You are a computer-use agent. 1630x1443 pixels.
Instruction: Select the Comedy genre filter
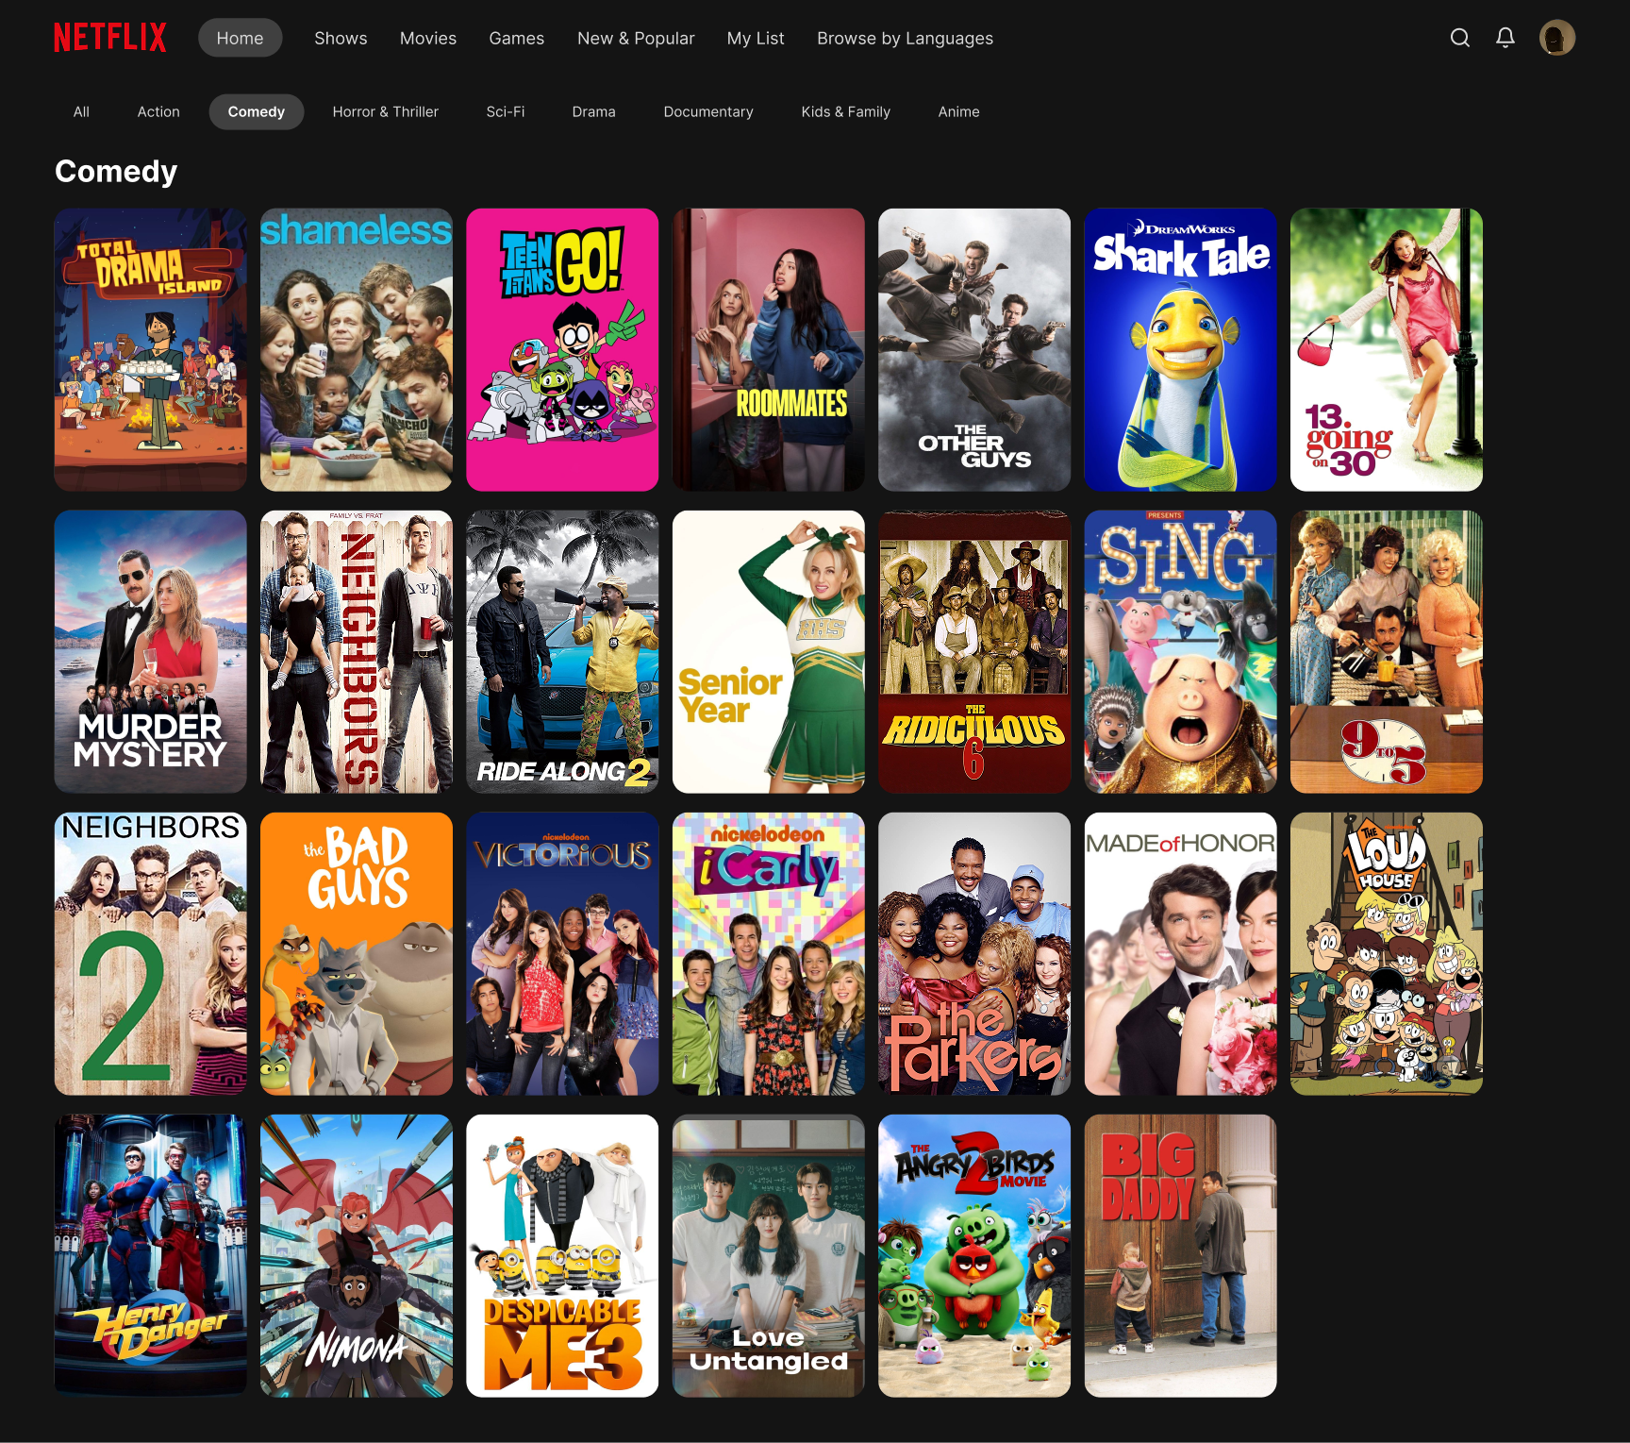pos(256,111)
